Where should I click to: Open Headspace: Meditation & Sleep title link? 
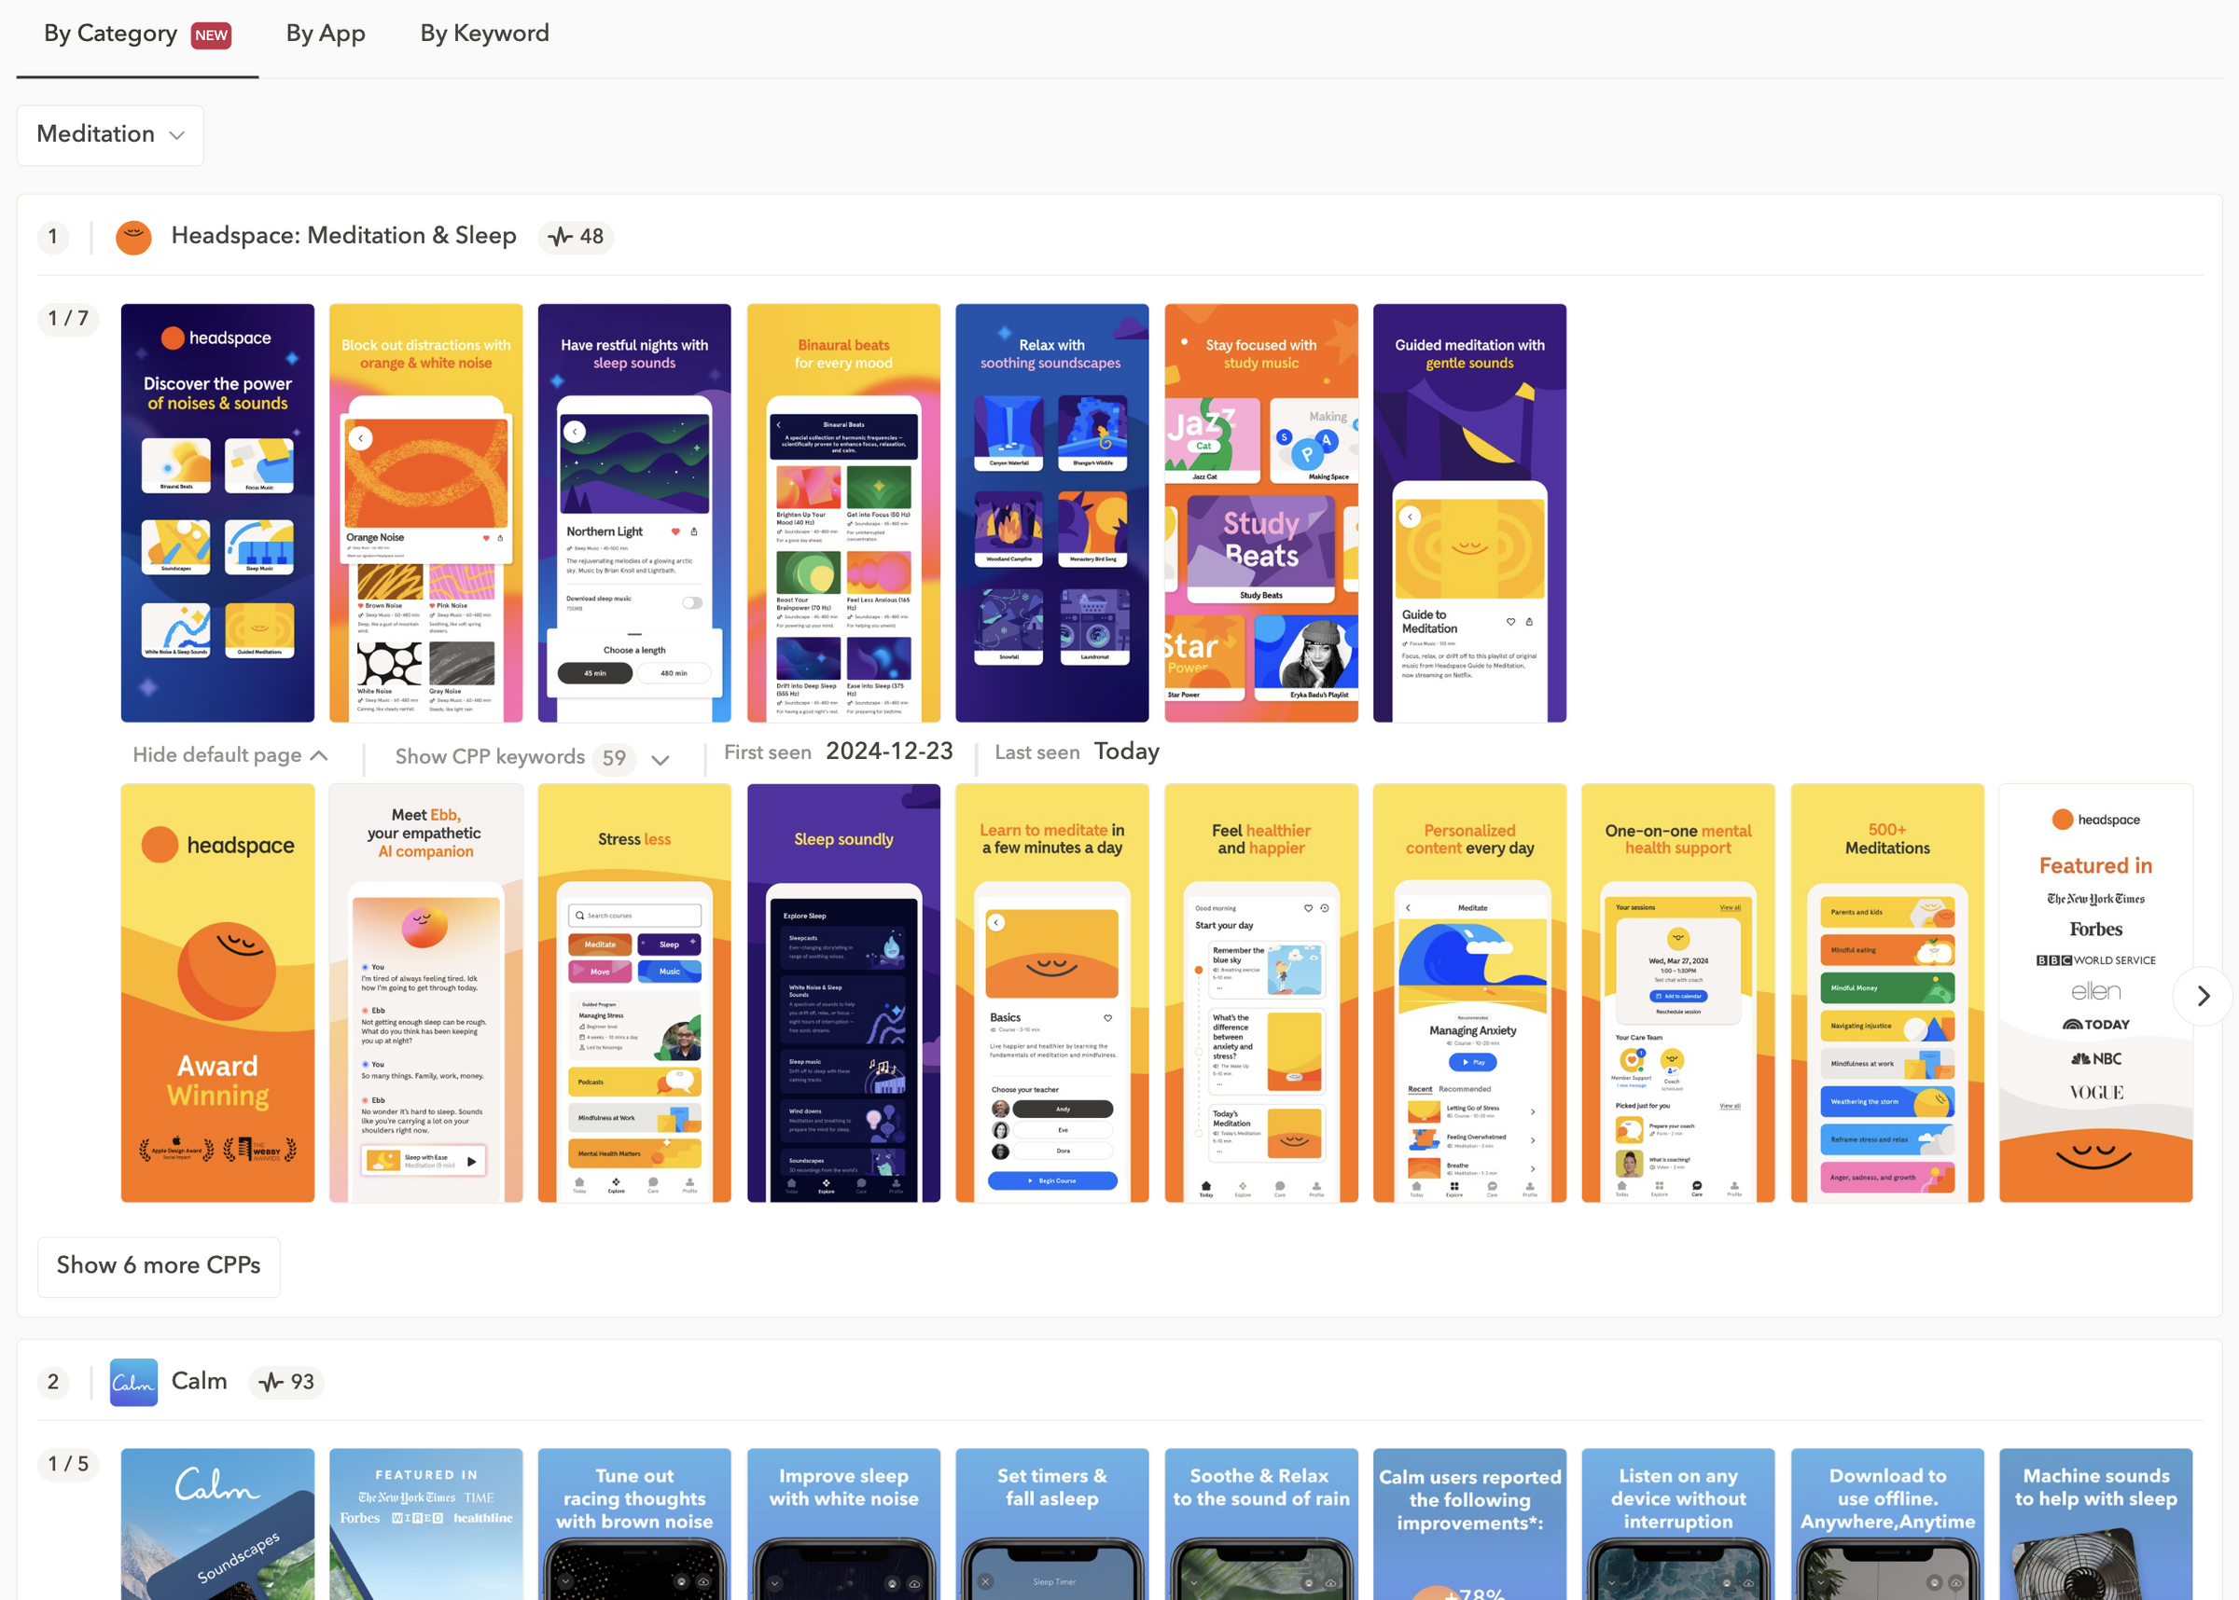pos(343,236)
